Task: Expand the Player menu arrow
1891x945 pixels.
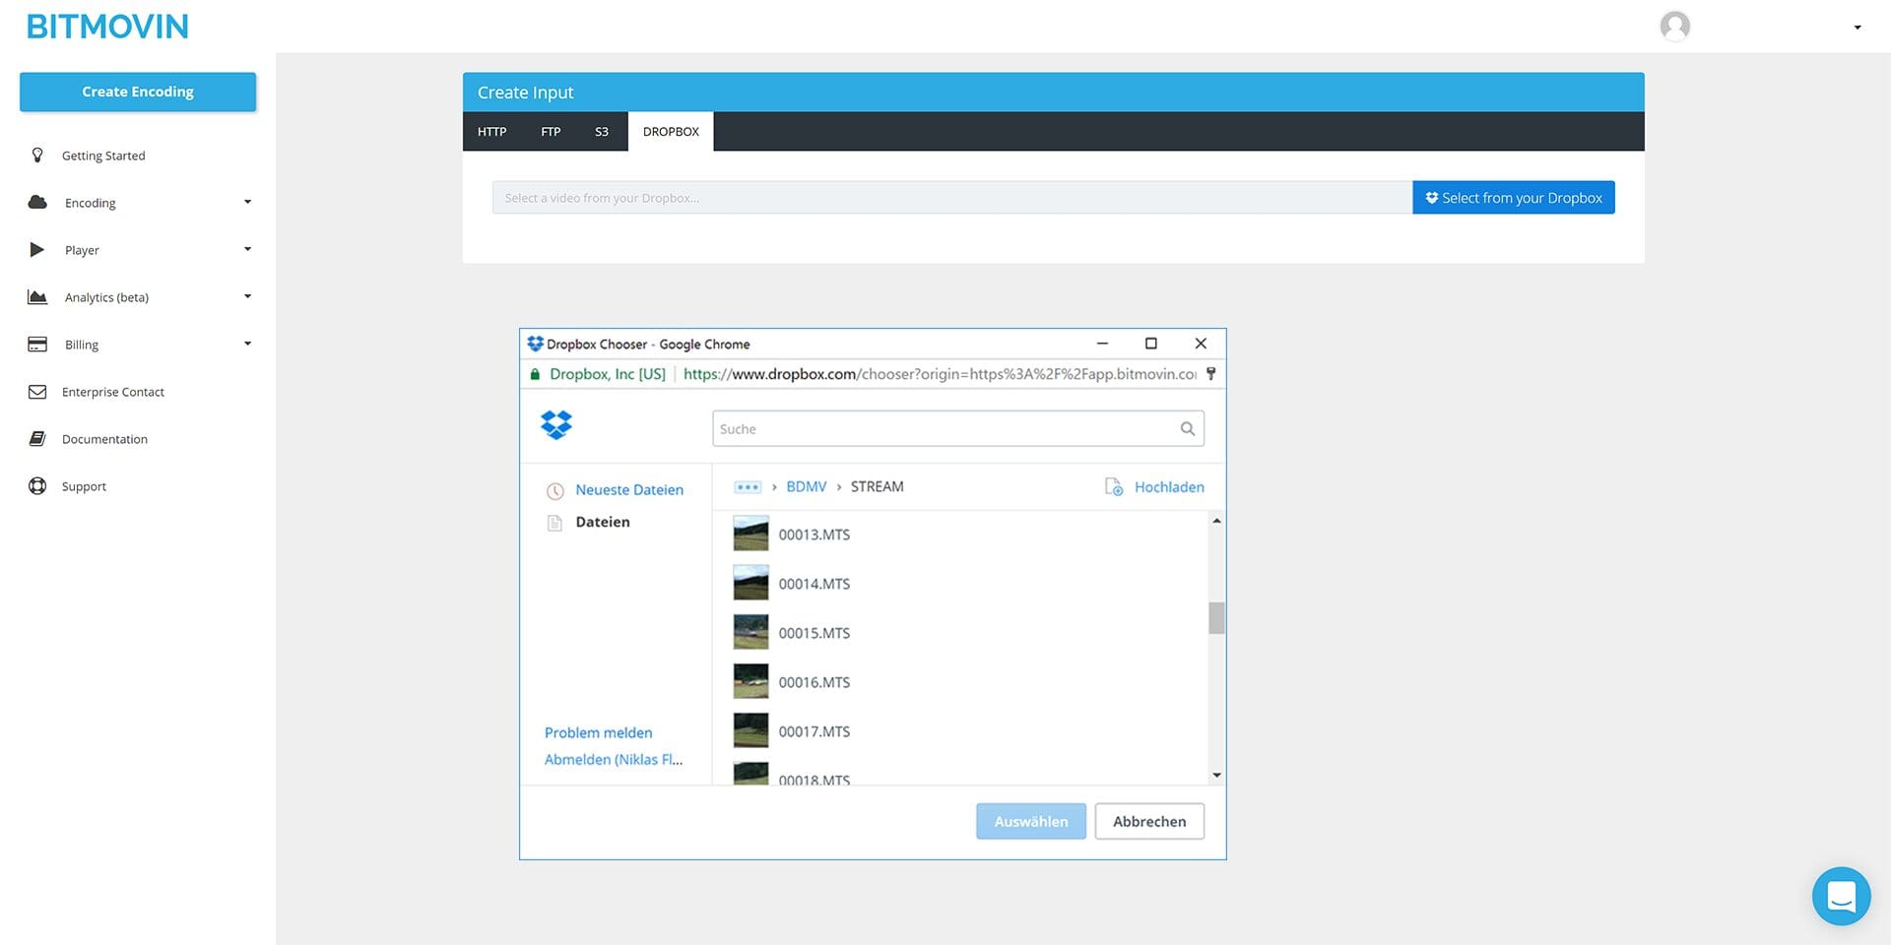Action: click(x=247, y=249)
